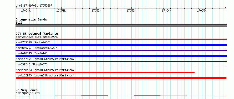Open the RefSeq Genes track title
This screenshot has height=99, width=234.
[x=27, y=90]
